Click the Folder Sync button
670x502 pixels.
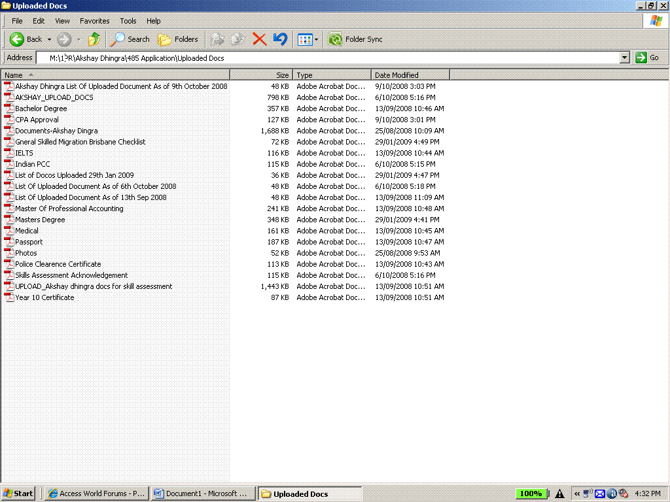[355, 39]
